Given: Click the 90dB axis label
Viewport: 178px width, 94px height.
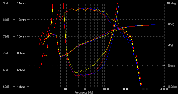Looking at the screenshot, I should 6,3.
